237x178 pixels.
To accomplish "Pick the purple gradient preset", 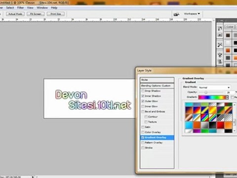I will click(197, 131).
